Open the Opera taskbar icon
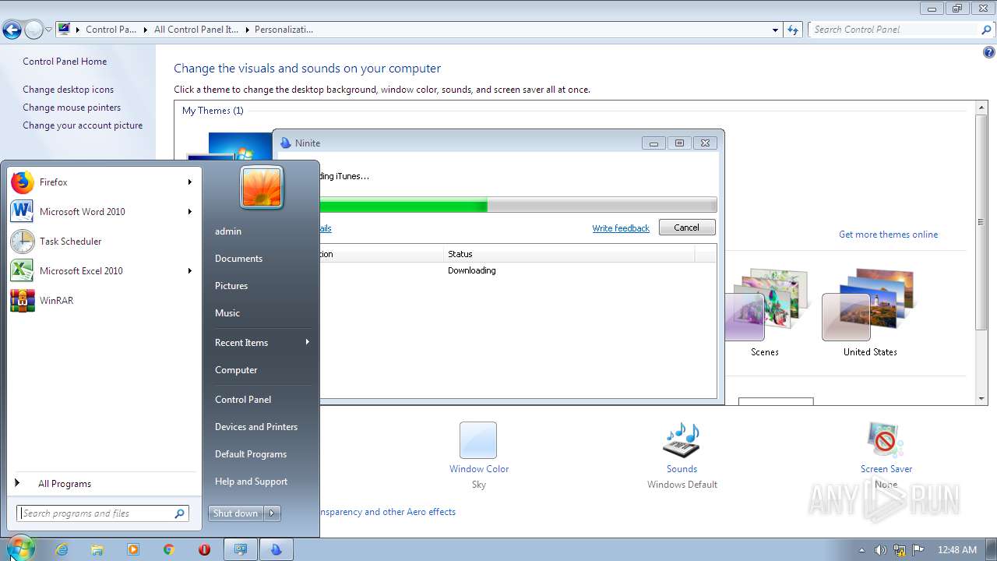Image resolution: width=997 pixels, height=561 pixels. pyautogui.click(x=205, y=549)
